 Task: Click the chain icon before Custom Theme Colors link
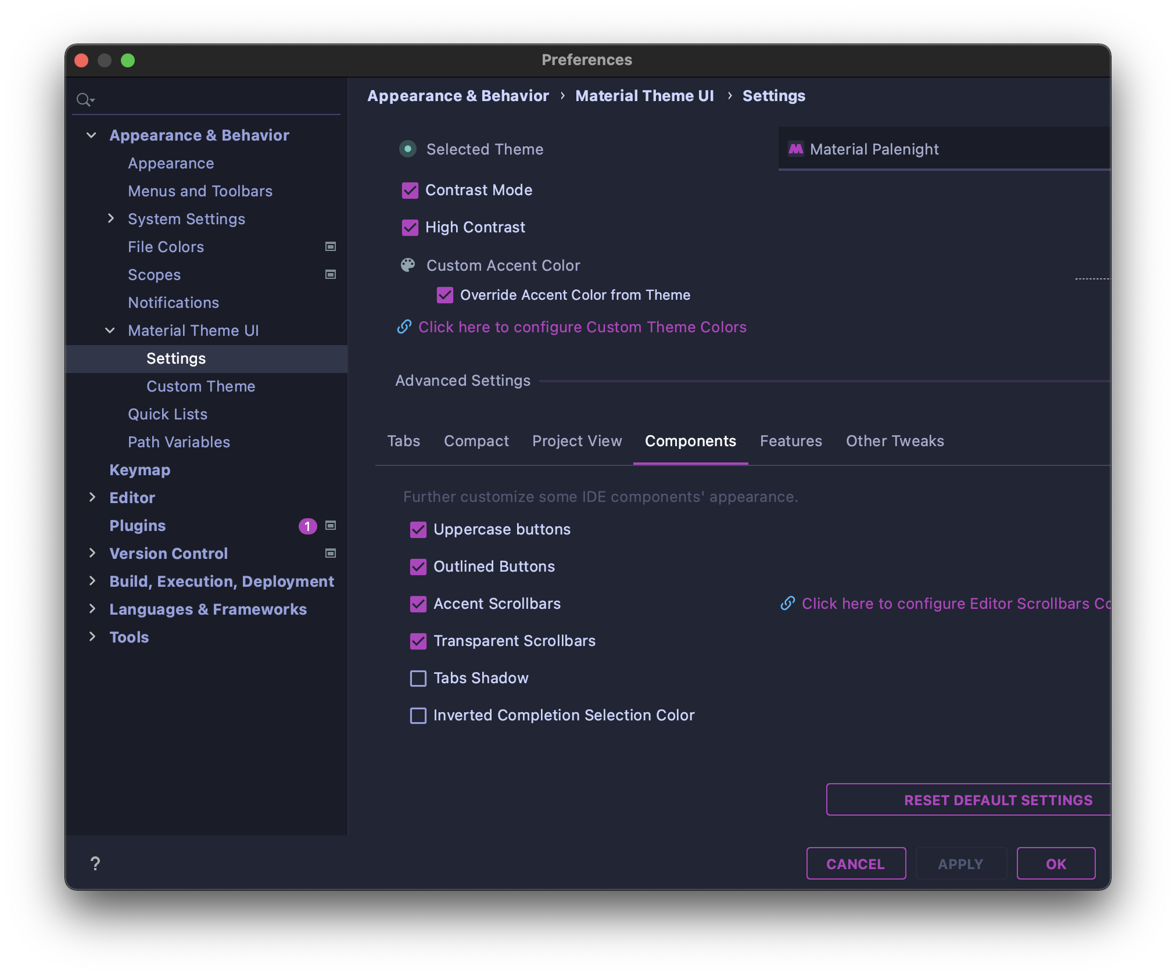(403, 327)
